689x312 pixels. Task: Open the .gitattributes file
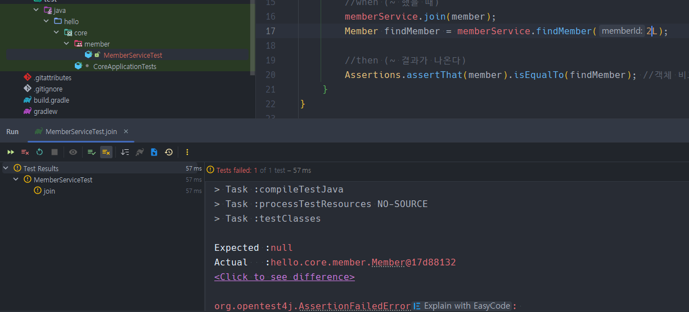52,77
